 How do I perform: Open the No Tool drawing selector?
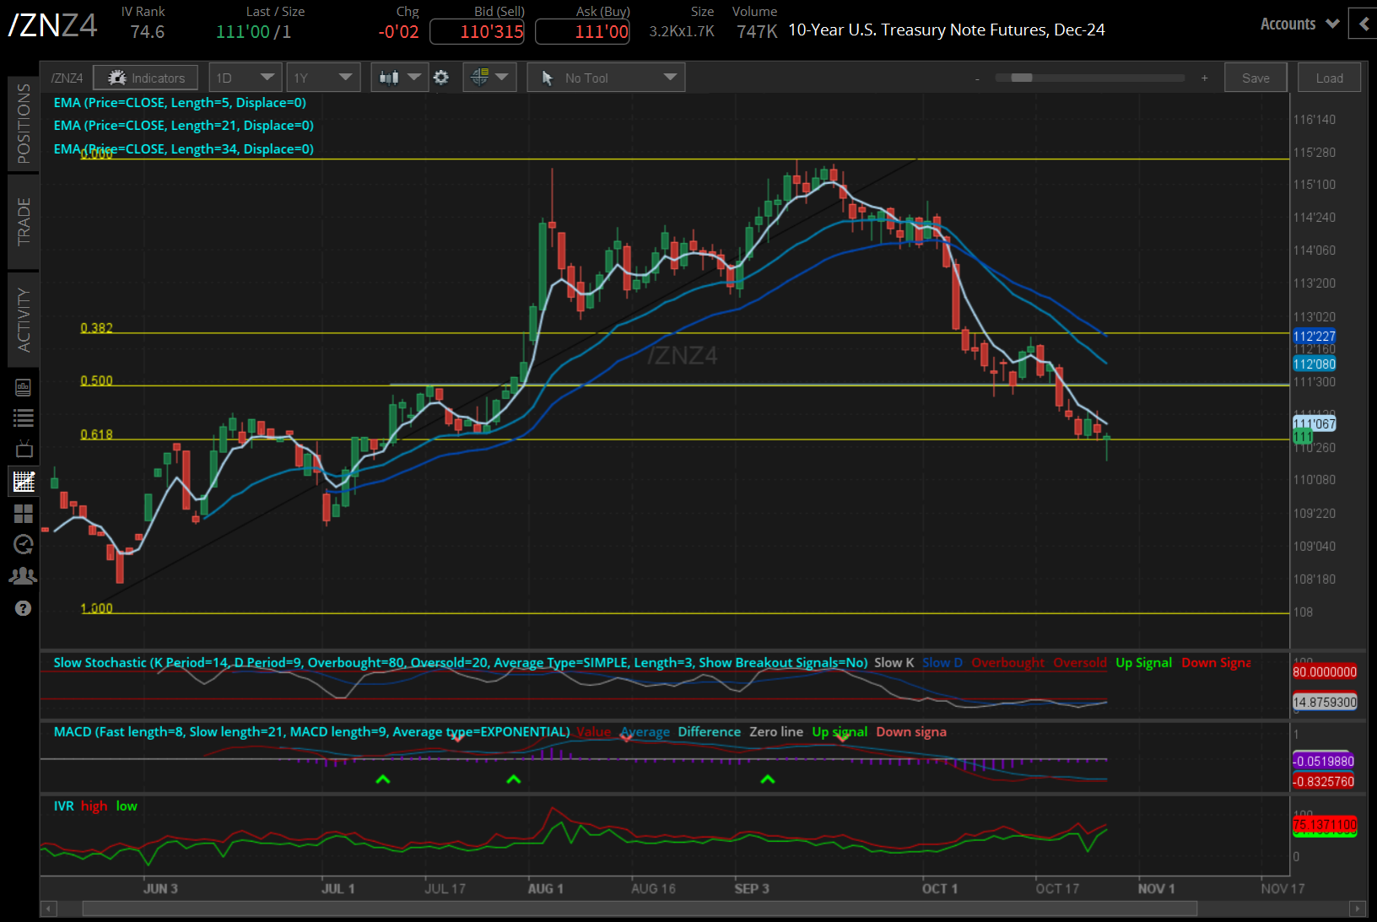coord(605,77)
